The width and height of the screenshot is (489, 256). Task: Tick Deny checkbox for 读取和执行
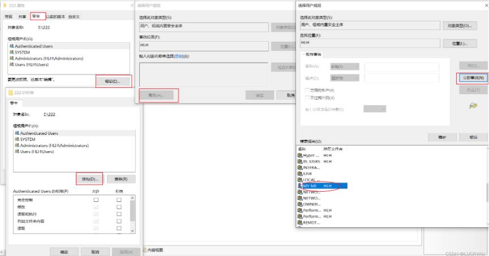[x=119, y=214]
